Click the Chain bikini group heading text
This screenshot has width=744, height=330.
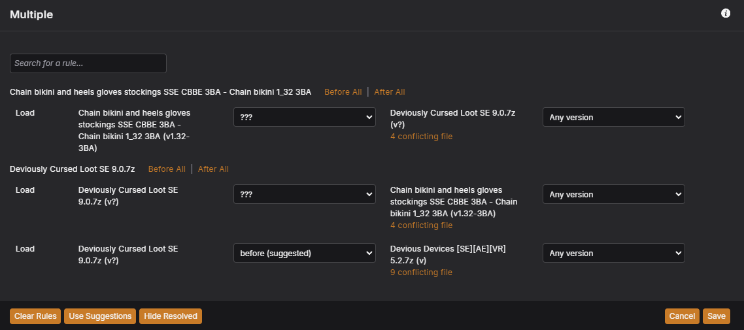(160, 92)
